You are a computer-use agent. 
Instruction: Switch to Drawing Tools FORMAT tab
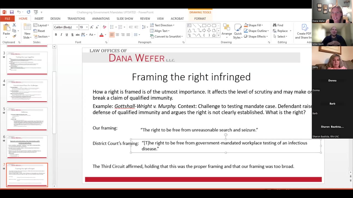(200, 19)
